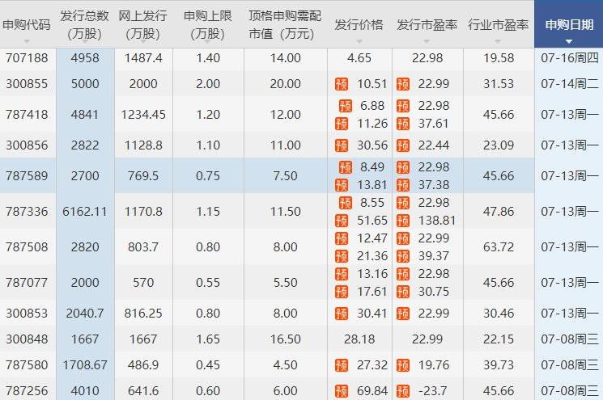Click total issue value 2040.7
Viewport: 603px width, 400px height.
85,314
